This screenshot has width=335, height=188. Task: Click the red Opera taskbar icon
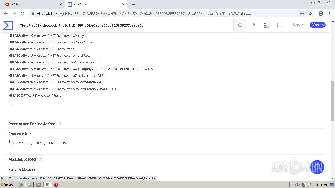pos(56,185)
